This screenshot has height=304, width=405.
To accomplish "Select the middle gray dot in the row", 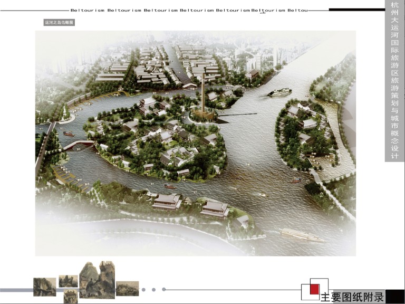I will (x=153, y=289).
